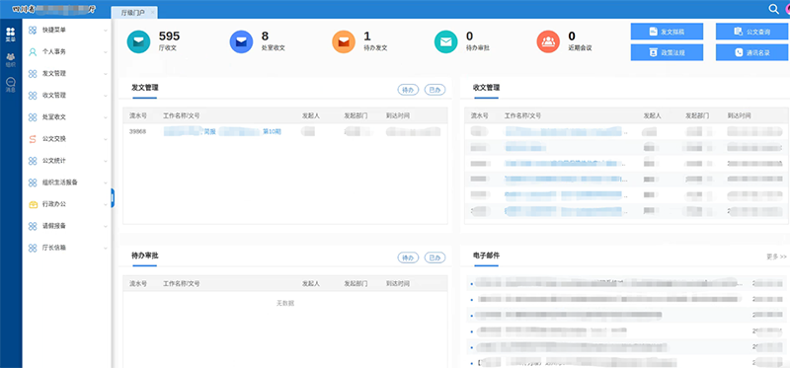Expand the 发文管理 sidebar chevron
790x368 pixels.
(106, 74)
